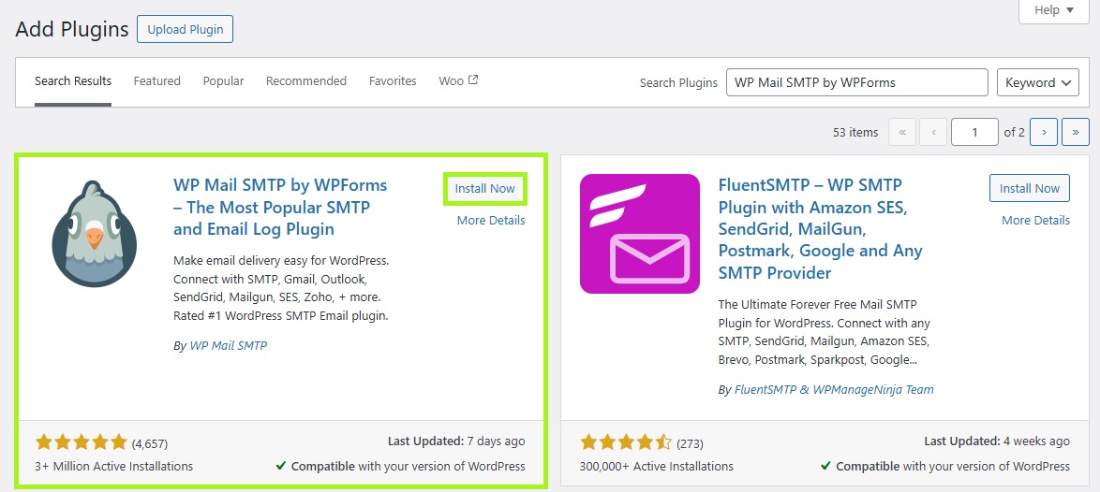Go to next page of results
Image resolution: width=1100 pixels, height=492 pixels.
[1045, 132]
